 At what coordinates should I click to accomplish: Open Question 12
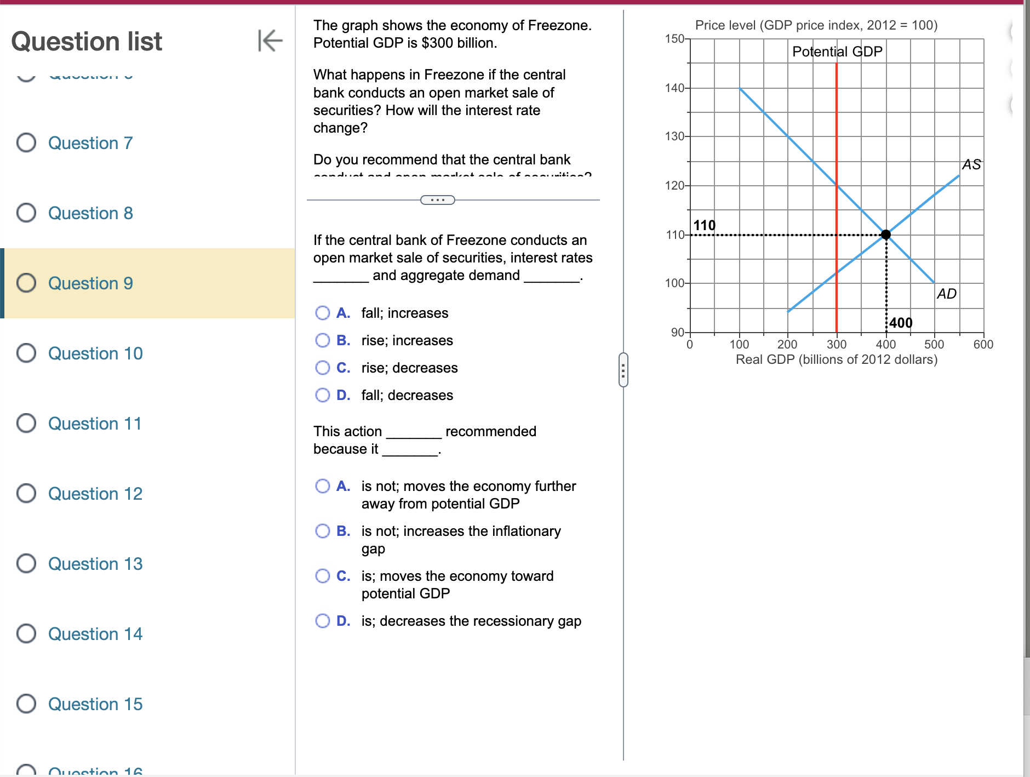click(x=95, y=494)
